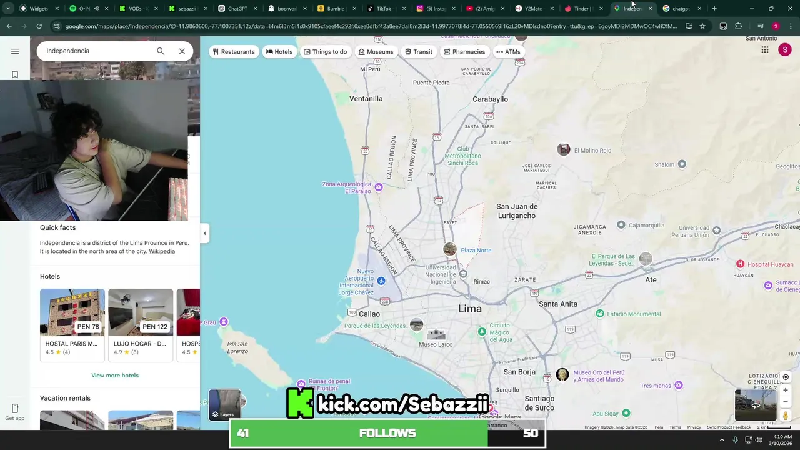Select the Museo Larco marker
The width and height of the screenshot is (800, 450).
(x=436, y=334)
